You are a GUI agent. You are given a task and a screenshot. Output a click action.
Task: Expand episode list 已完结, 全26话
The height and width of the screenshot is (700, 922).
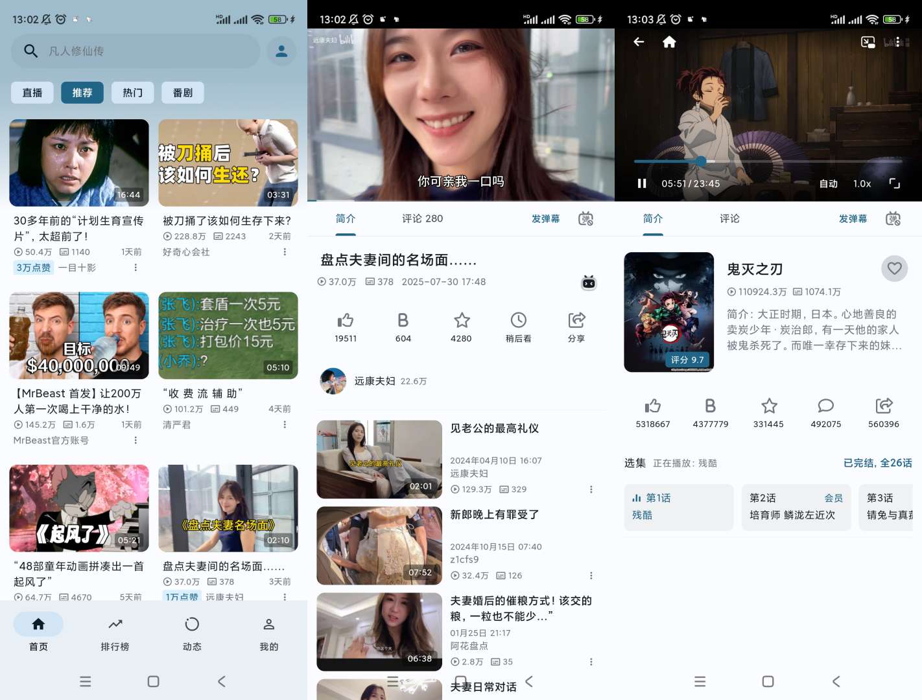point(877,463)
